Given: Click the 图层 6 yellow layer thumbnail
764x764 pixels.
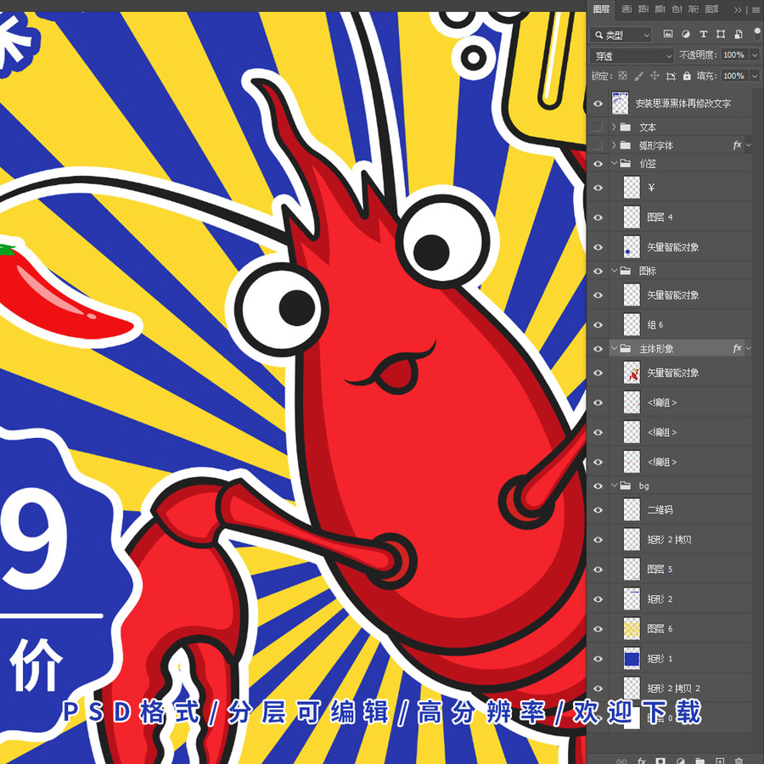Looking at the screenshot, I should [632, 629].
